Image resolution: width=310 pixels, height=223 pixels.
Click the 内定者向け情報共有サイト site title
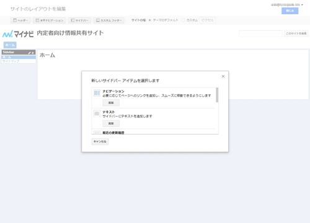(x=70, y=33)
